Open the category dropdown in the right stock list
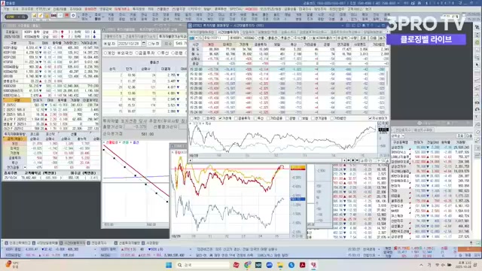Viewport: 482px width, 271px height. pyautogui.click(x=403, y=135)
